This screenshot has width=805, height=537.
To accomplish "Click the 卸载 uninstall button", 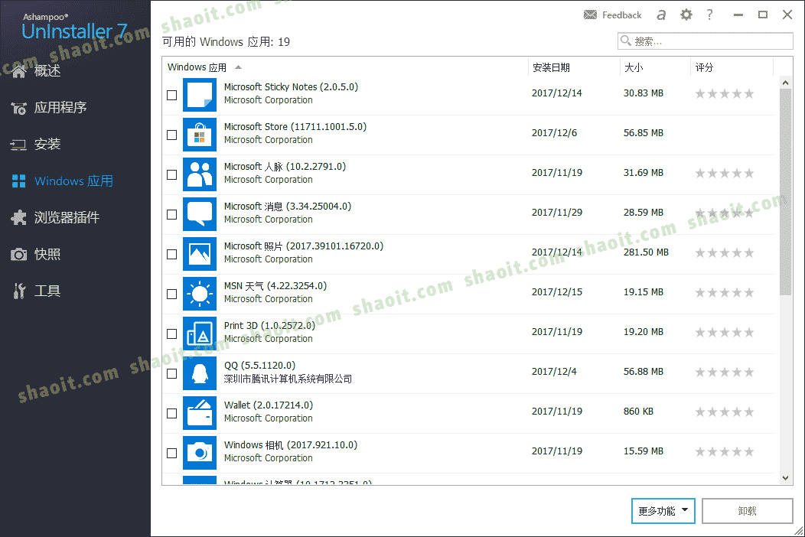I will (x=747, y=511).
